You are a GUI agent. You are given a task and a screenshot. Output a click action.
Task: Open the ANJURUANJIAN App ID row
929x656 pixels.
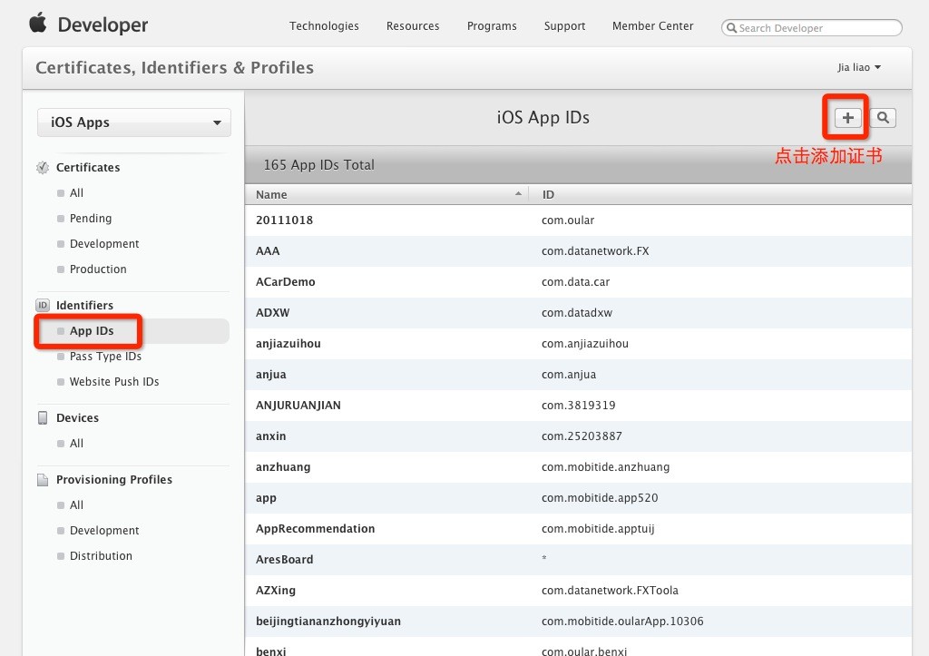coord(578,406)
